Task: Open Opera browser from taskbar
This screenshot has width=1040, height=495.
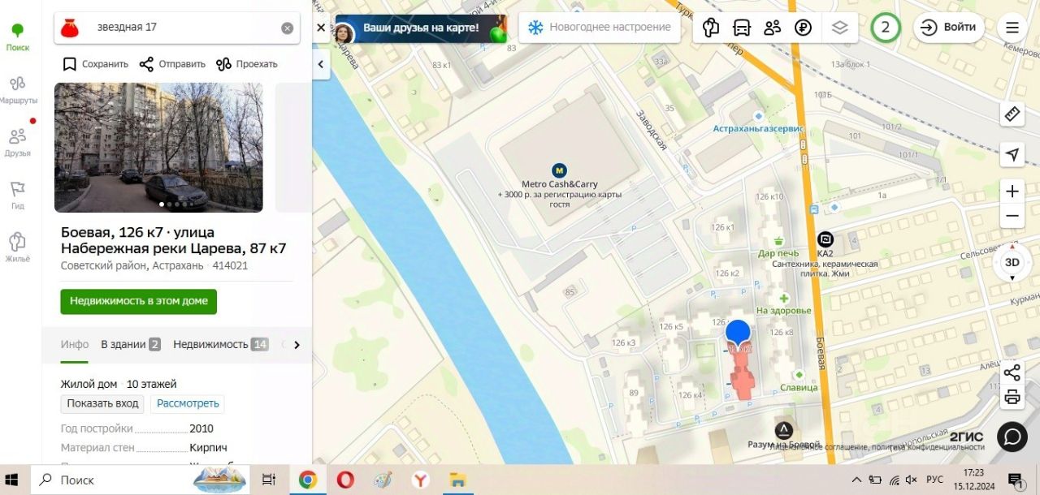Action: (x=345, y=480)
